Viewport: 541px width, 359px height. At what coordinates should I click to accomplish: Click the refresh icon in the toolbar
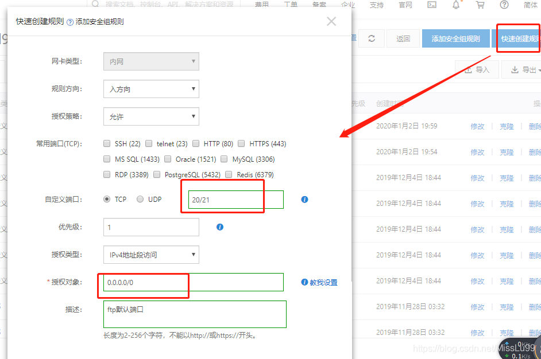(x=372, y=38)
